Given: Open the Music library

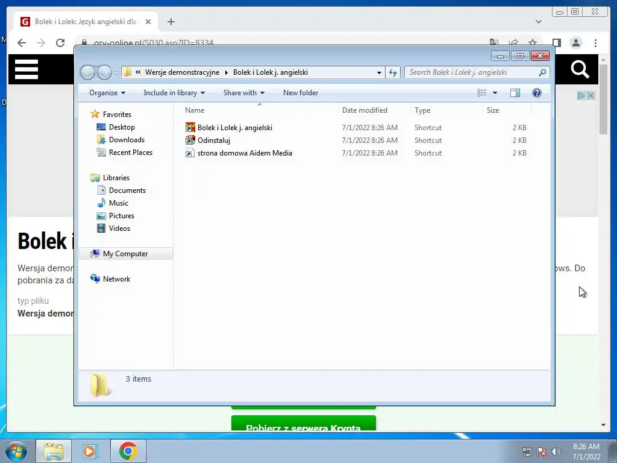Looking at the screenshot, I should [119, 203].
